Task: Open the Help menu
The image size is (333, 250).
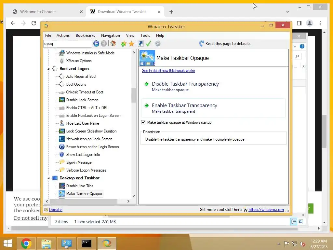Action: tap(160, 35)
